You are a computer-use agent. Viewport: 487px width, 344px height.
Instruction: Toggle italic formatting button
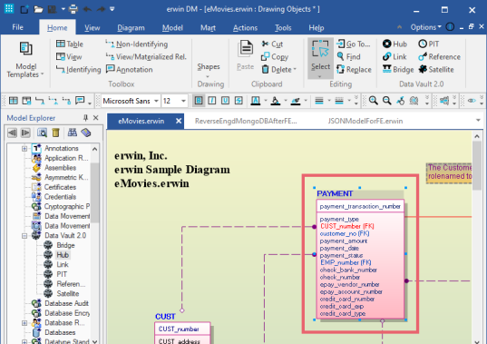click(x=212, y=101)
